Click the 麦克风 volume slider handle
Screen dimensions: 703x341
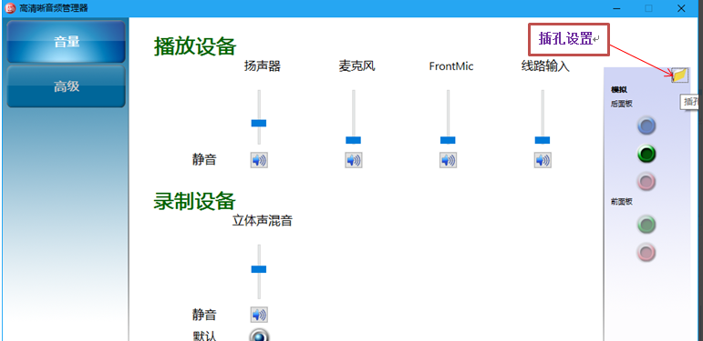click(353, 140)
